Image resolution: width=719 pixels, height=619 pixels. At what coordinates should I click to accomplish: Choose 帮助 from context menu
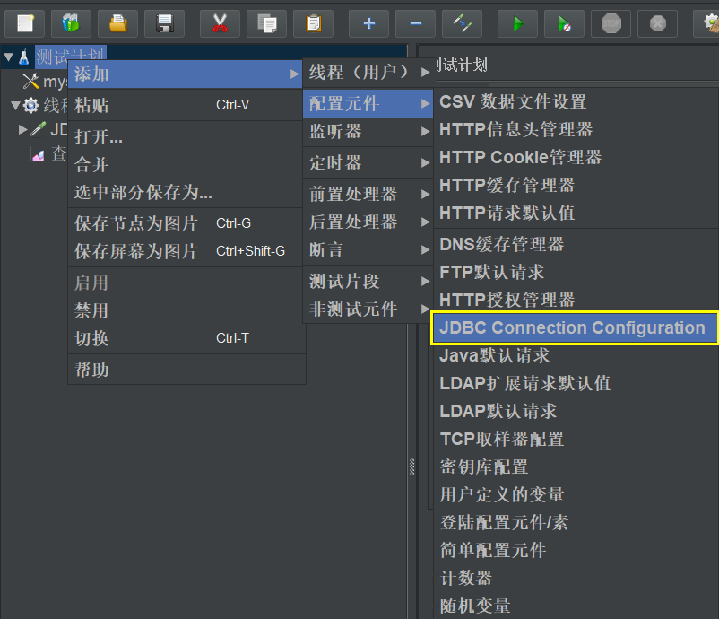point(186,370)
